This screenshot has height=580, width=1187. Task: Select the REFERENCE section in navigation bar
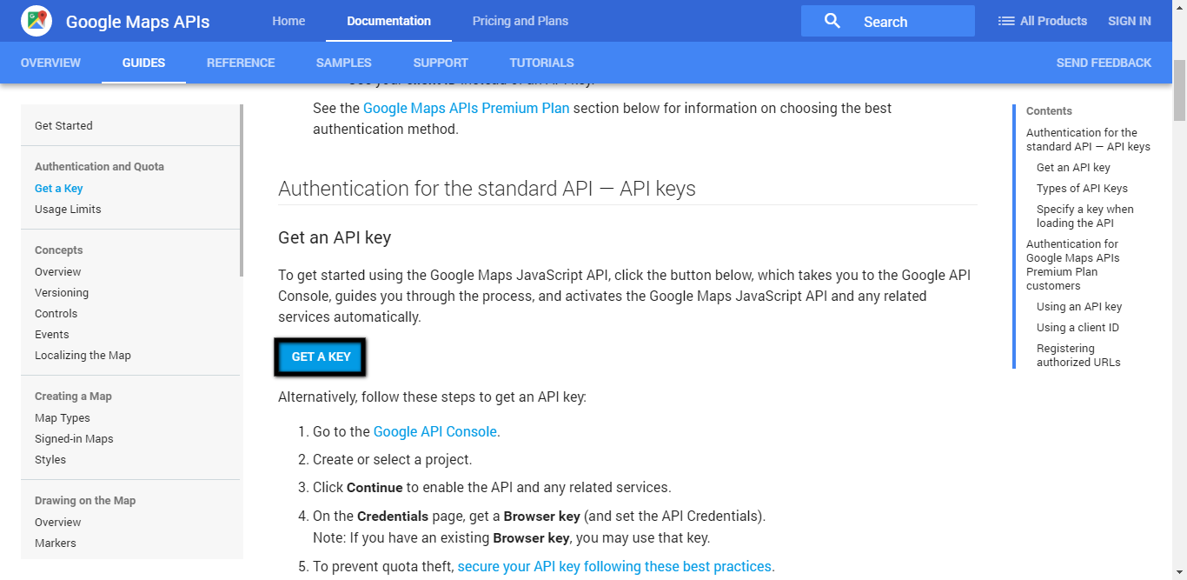pyautogui.click(x=241, y=63)
